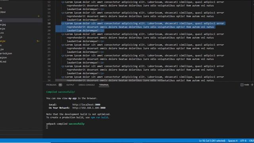Image resolution: width=254 pixels, height=143 pixels.
Task: Click 'Compiled successfully!' terminal message
Action: [x=61, y=92]
